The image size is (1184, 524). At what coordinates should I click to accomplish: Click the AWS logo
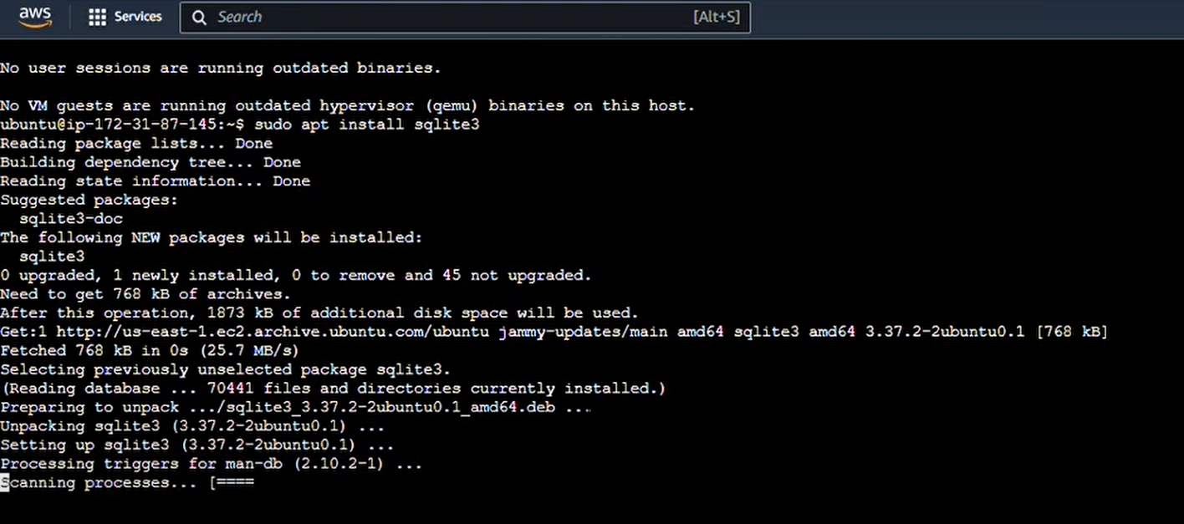(x=35, y=17)
